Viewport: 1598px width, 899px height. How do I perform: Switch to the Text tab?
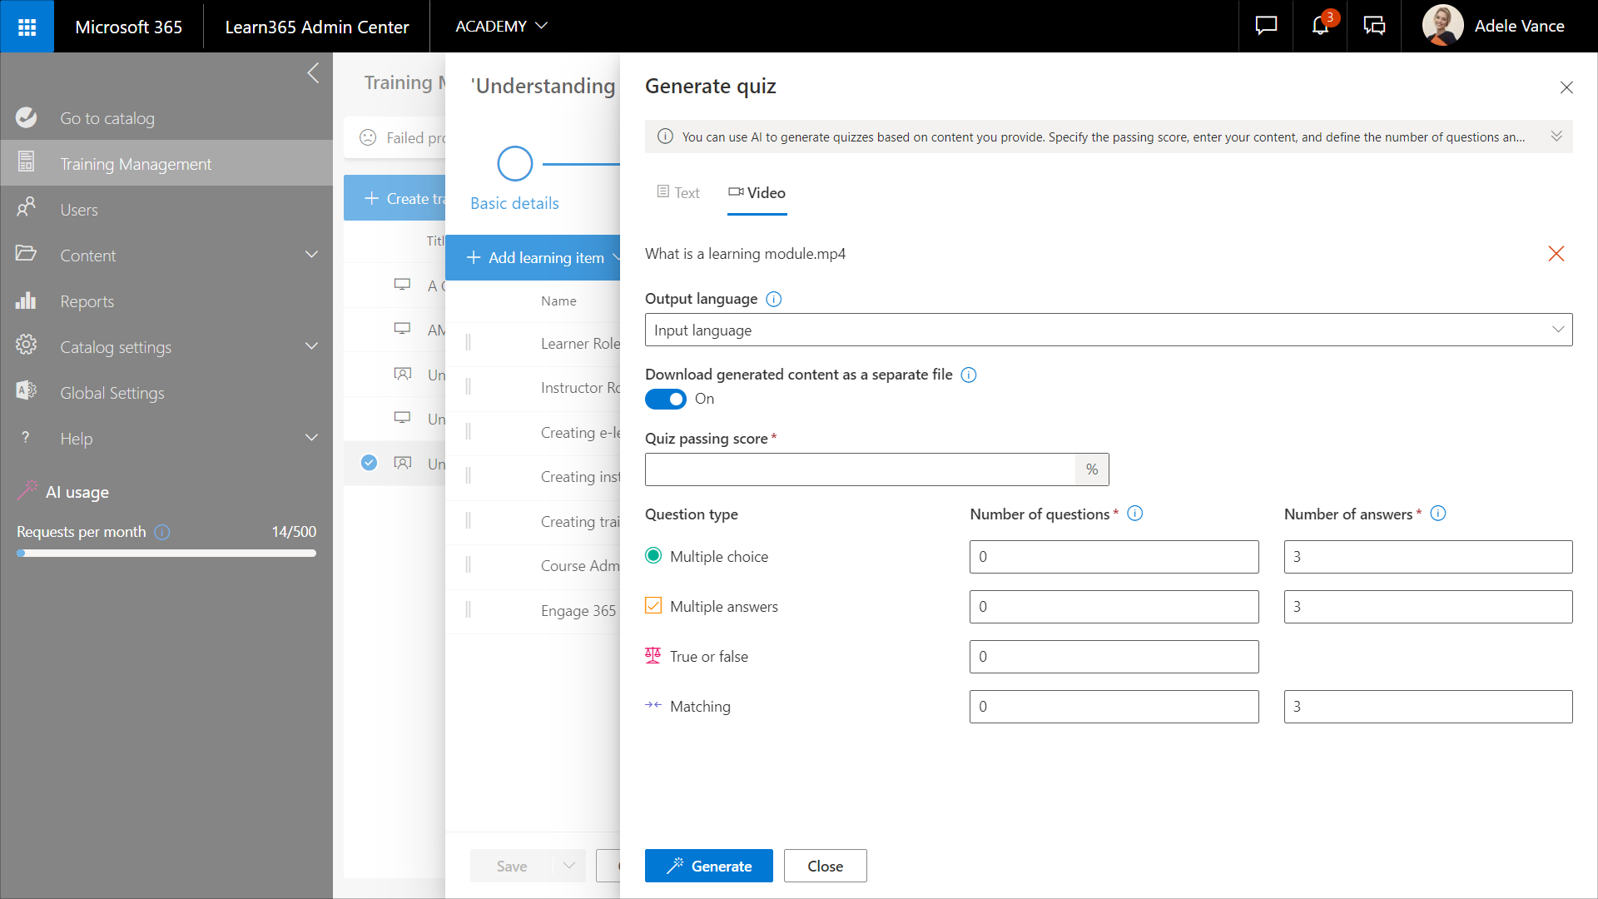tap(678, 193)
